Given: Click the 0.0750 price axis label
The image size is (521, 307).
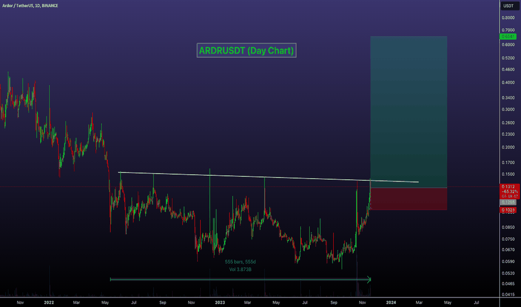Looking at the screenshot, I should tap(508, 239).
